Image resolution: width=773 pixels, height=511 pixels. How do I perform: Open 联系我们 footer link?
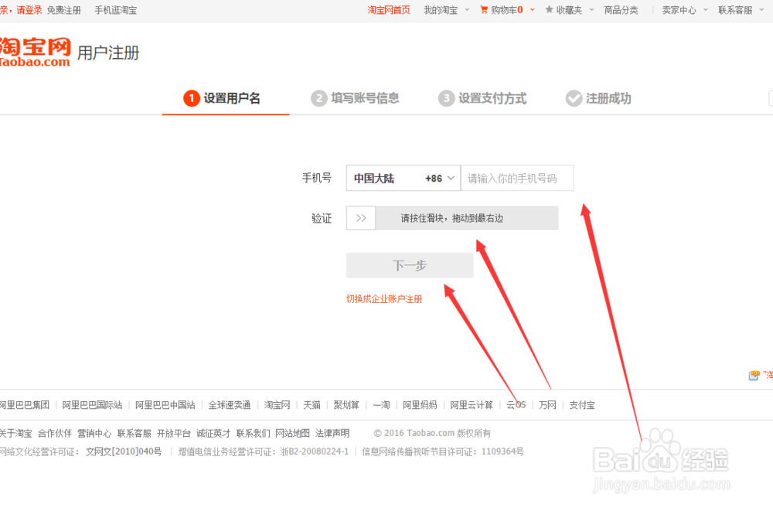tap(253, 433)
